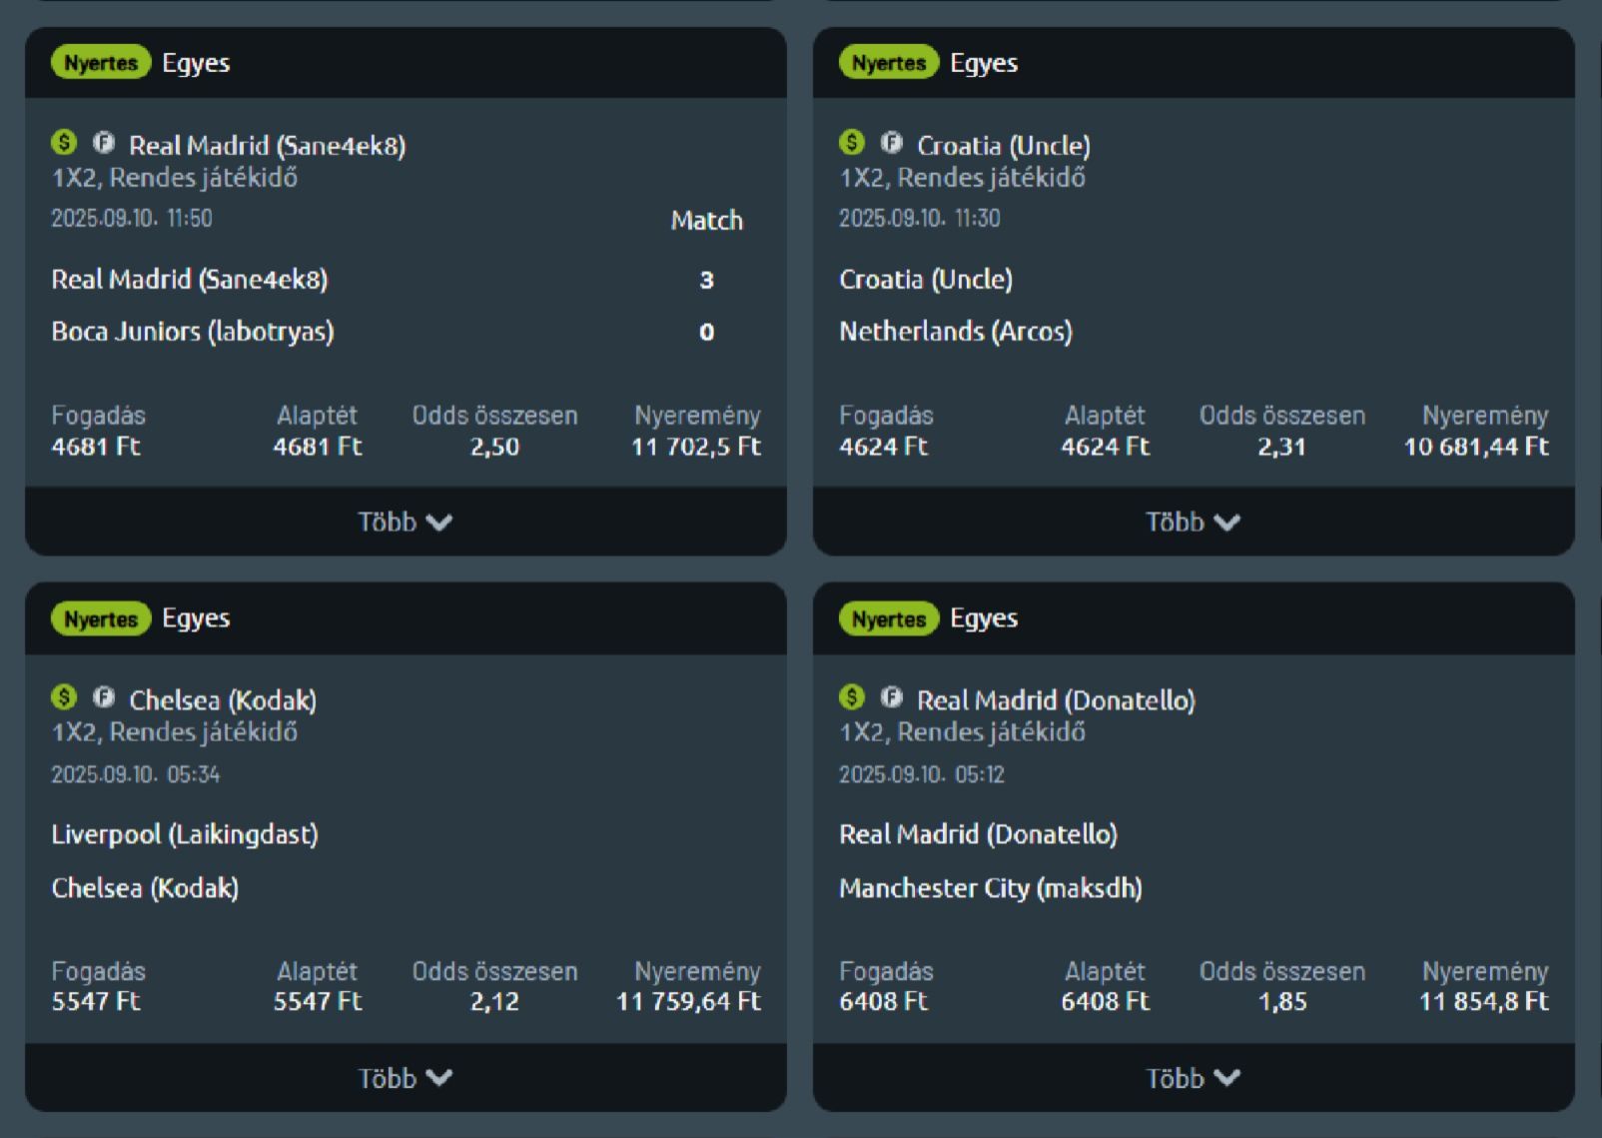The height and width of the screenshot is (1138, 1602).
Task: Click the total odds value 2,50
Action: click(495, 447)
